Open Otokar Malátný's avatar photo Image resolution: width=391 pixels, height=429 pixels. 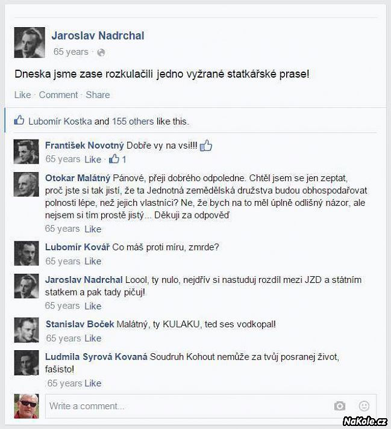[27, 184]
